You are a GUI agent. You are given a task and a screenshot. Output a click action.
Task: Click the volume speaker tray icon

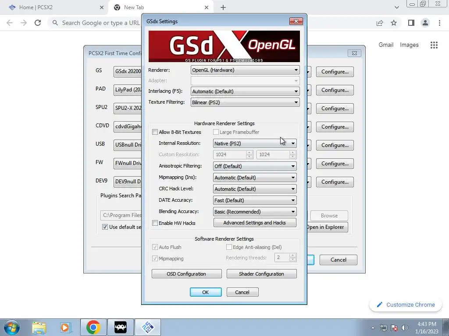click(x=405, y=328)
